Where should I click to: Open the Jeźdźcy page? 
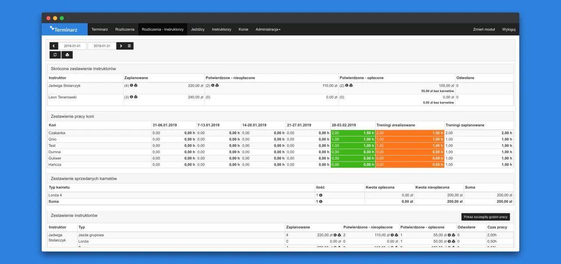point(198,29)
